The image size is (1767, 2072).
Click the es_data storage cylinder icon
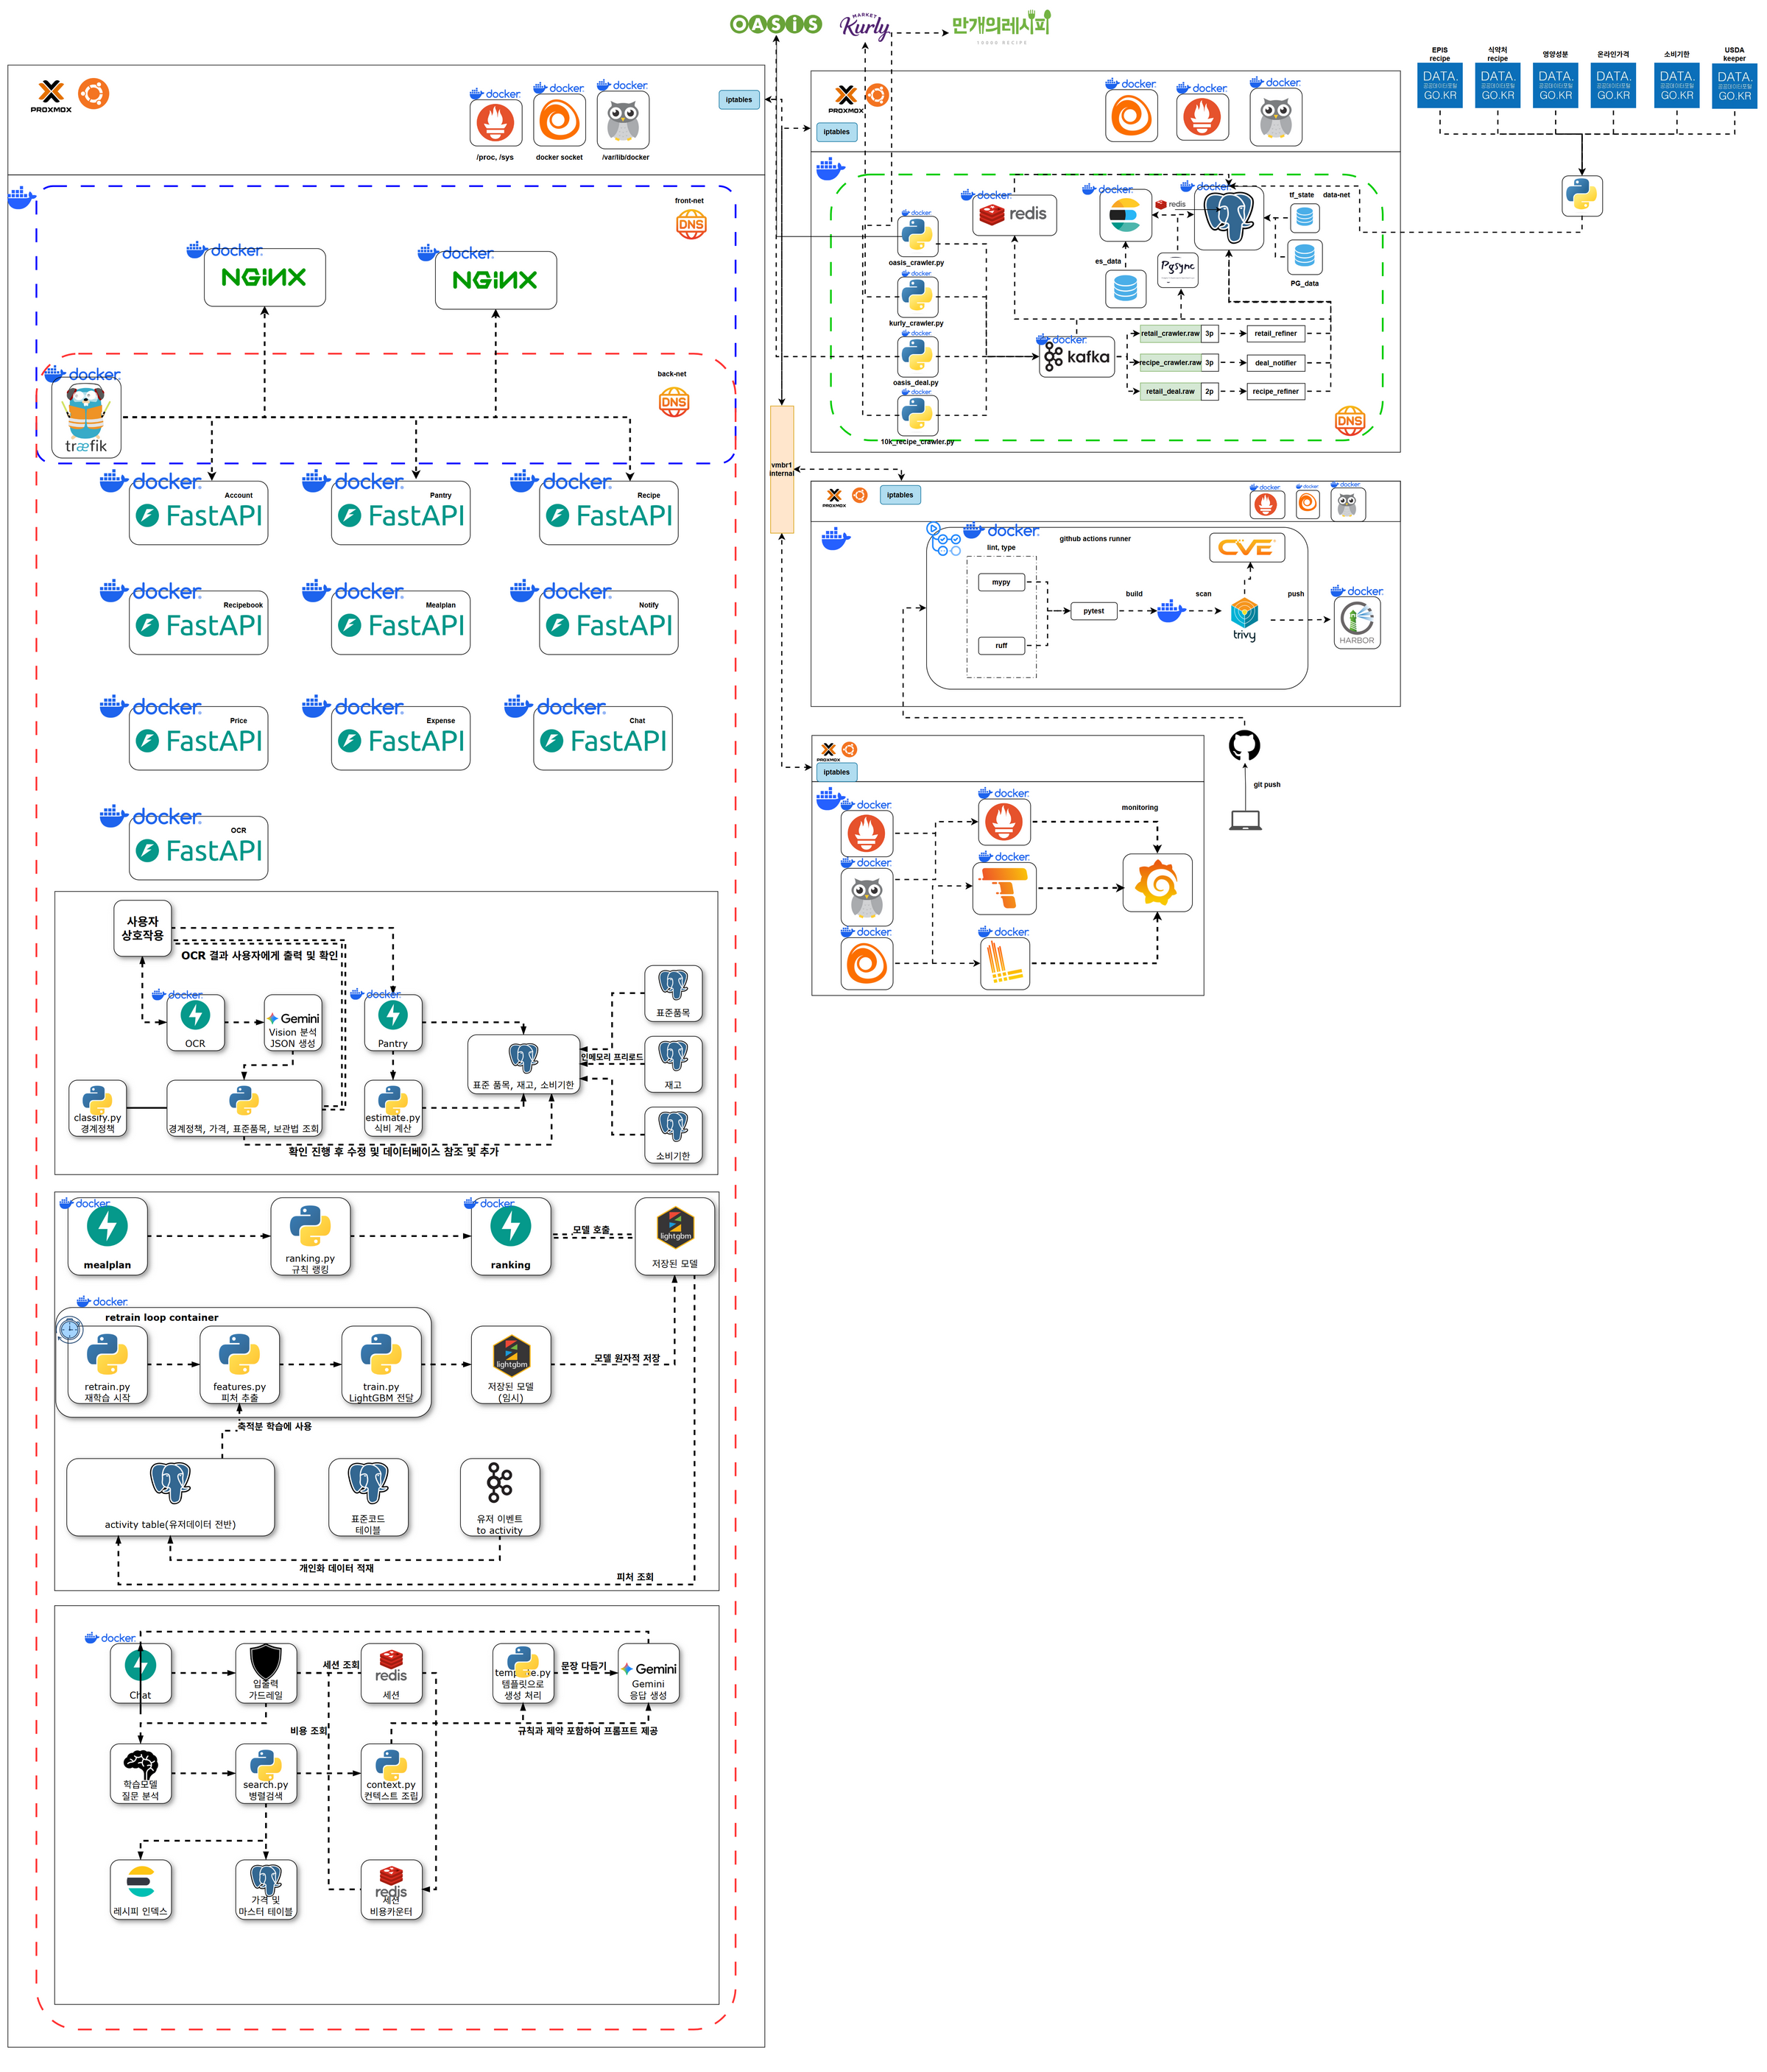pos(1125,289)
